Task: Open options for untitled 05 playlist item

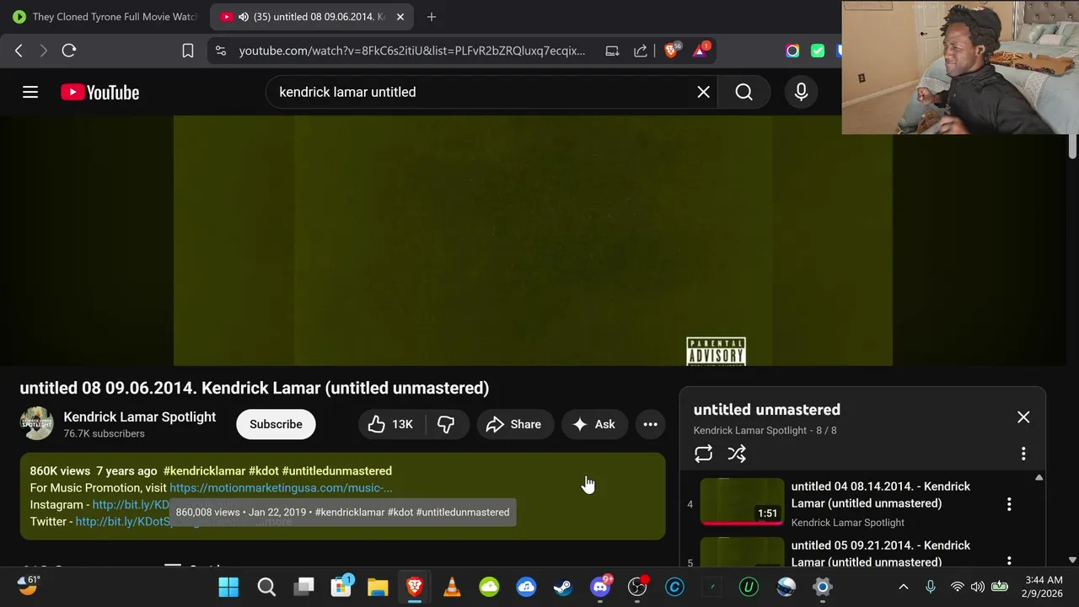Action: point(1009,561)
